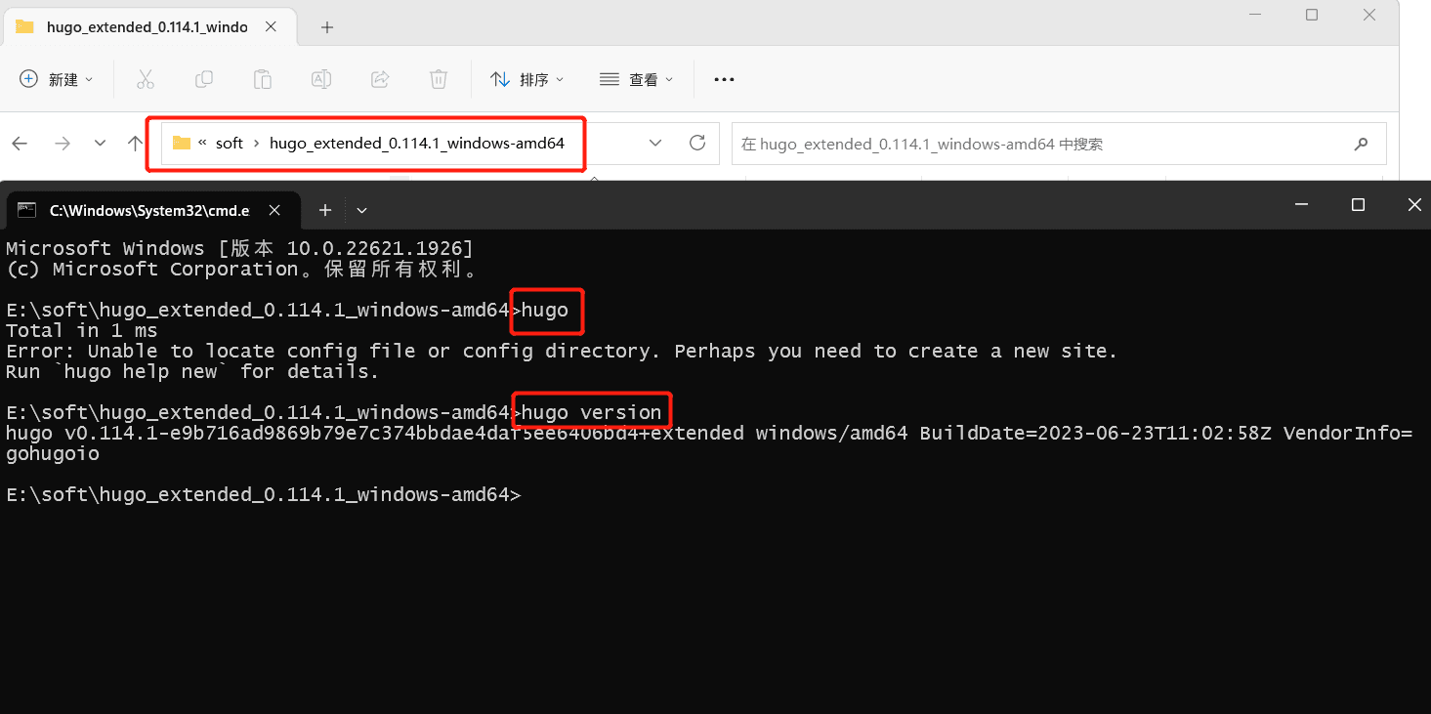Expand the chevron after soft breadcrumb

(x=256, y=143)
